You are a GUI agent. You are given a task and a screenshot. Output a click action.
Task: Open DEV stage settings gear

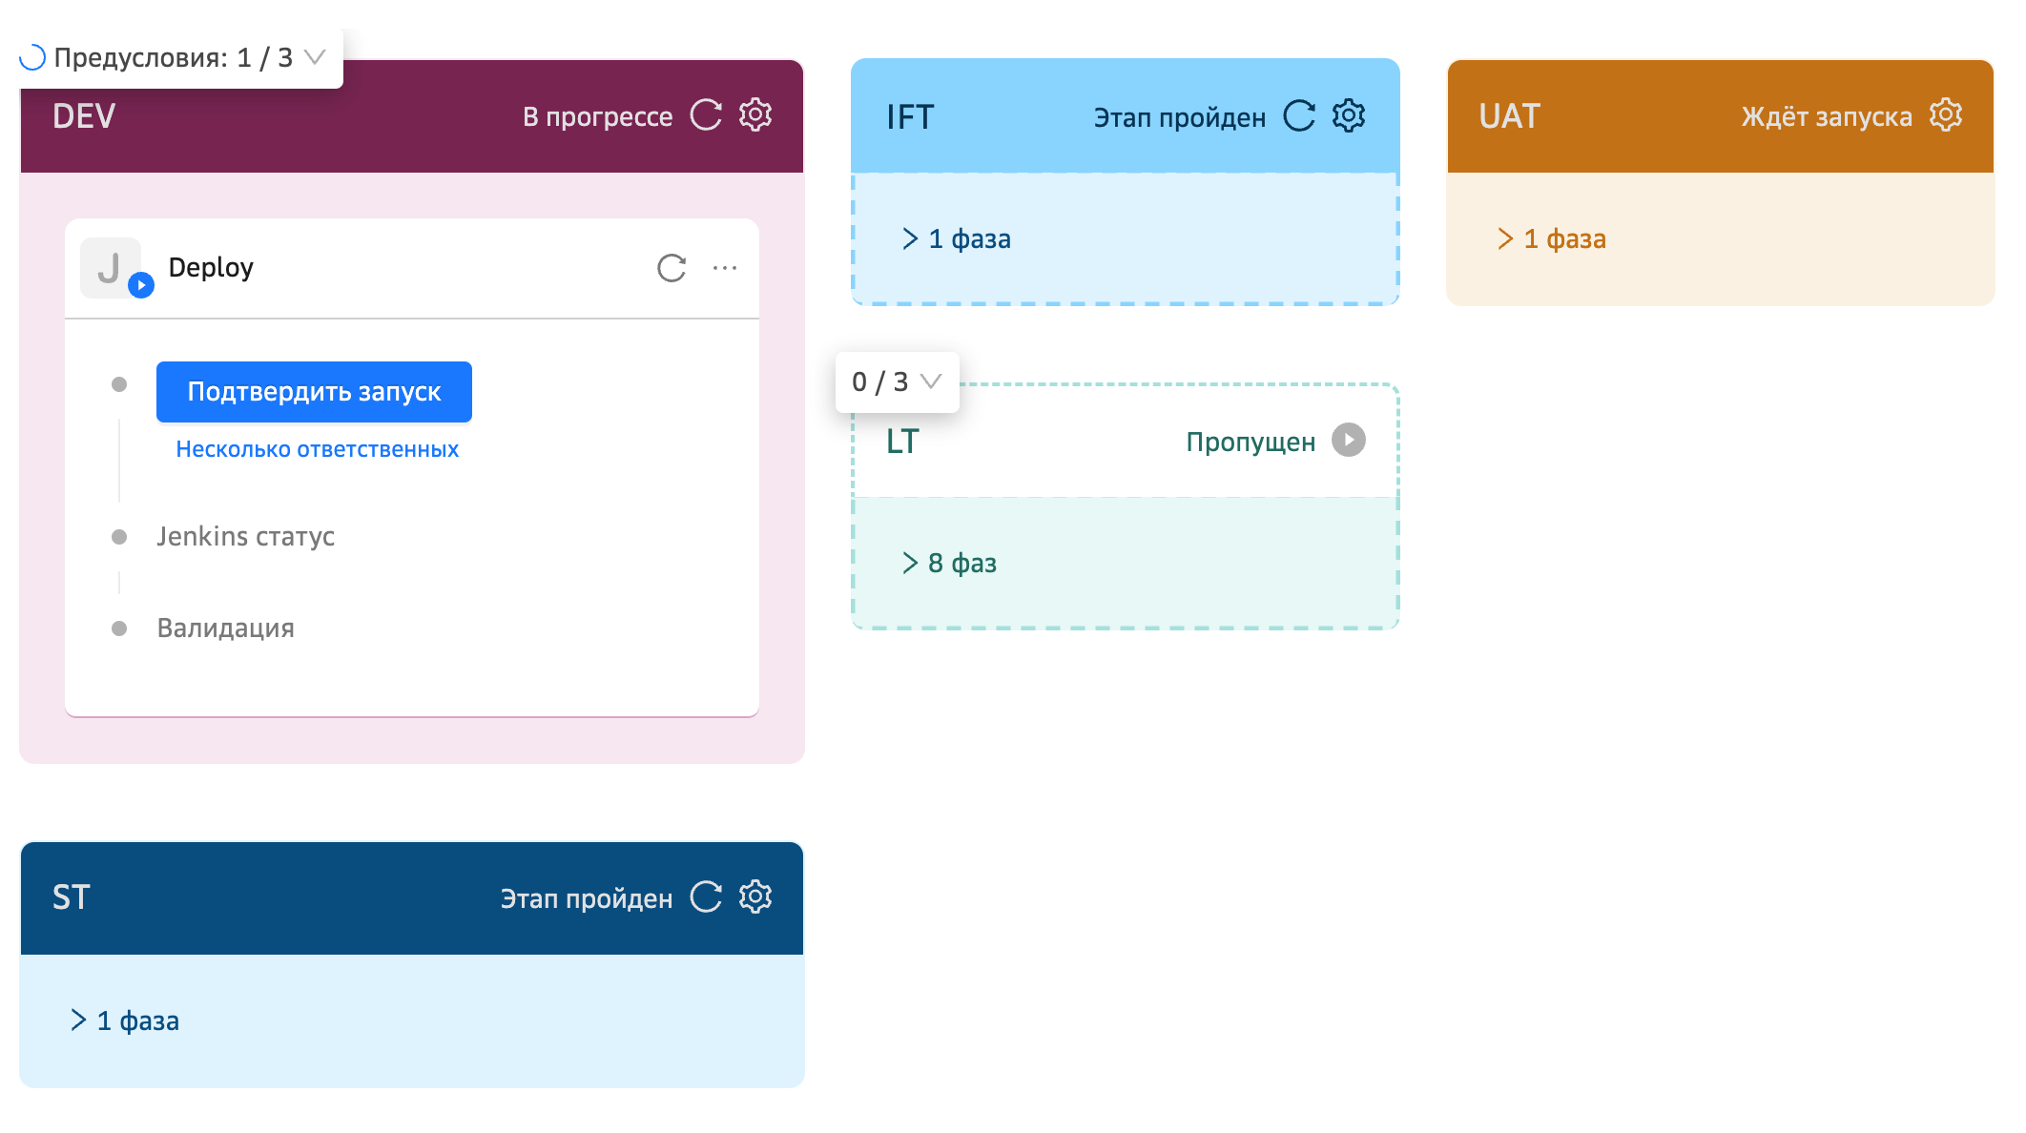tap(755, 115)
